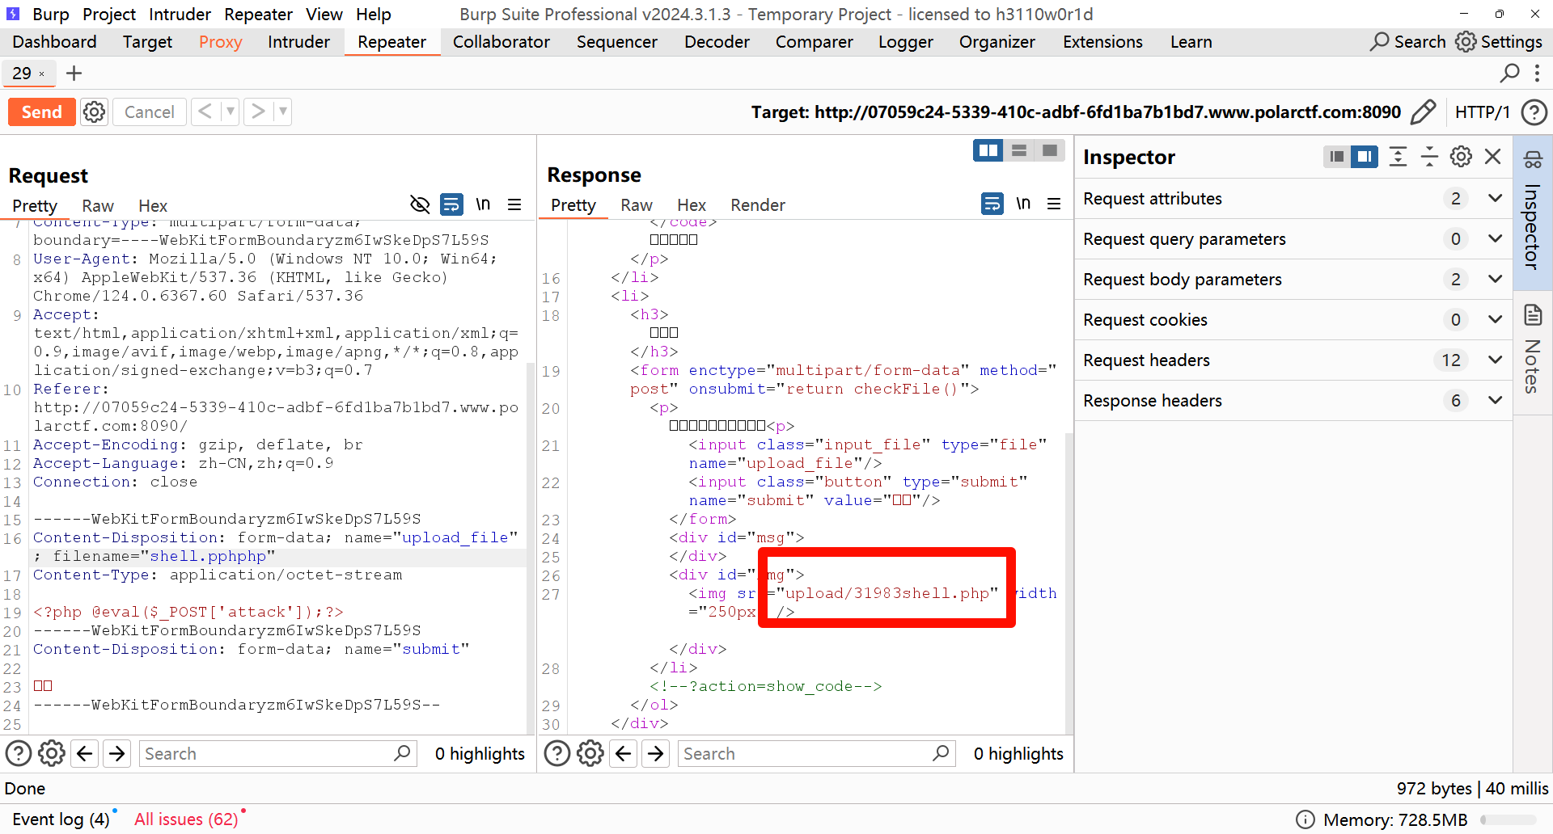This screenshot has width=1553, height=834.
Task: Toggle hide non-printable characters in Request
Action: [x=420, y=204]
